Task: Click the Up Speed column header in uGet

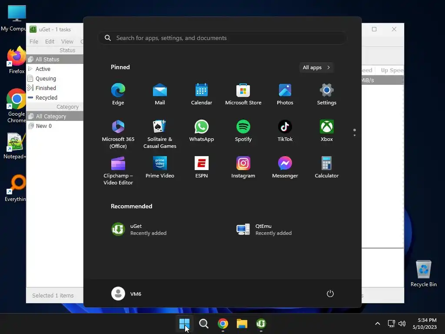Action: coord(391,70)
